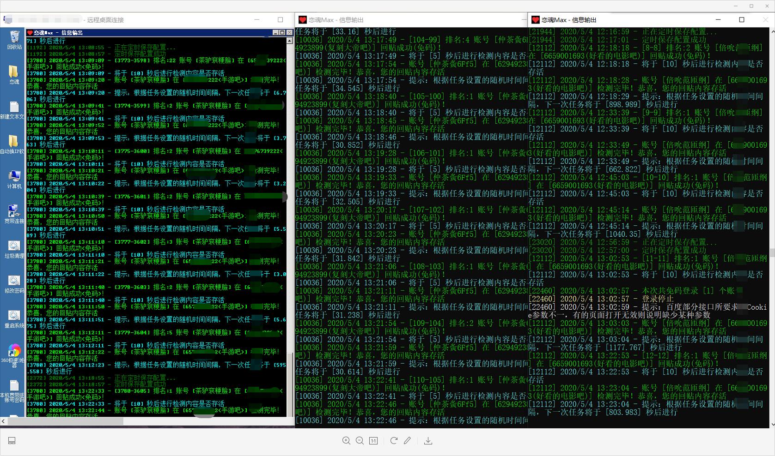775x456 pixels.
Task: Click the remote desktop connection icon in the title bar
Action: pyautogui.click(x=7, y=20)
